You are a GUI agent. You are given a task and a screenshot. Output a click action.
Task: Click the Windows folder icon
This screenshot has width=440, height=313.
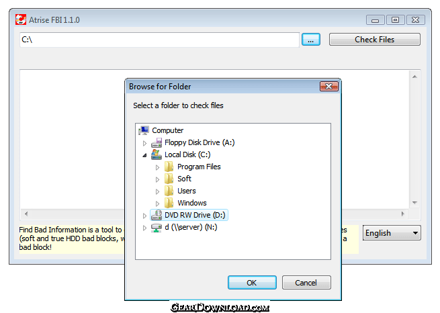[x=169, y=203]
